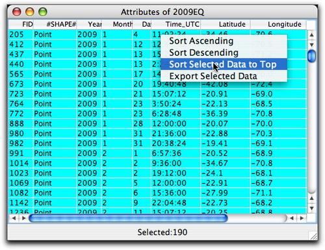Click the Month column header
Screen dimensions: 325x250
tap(117, 24)
